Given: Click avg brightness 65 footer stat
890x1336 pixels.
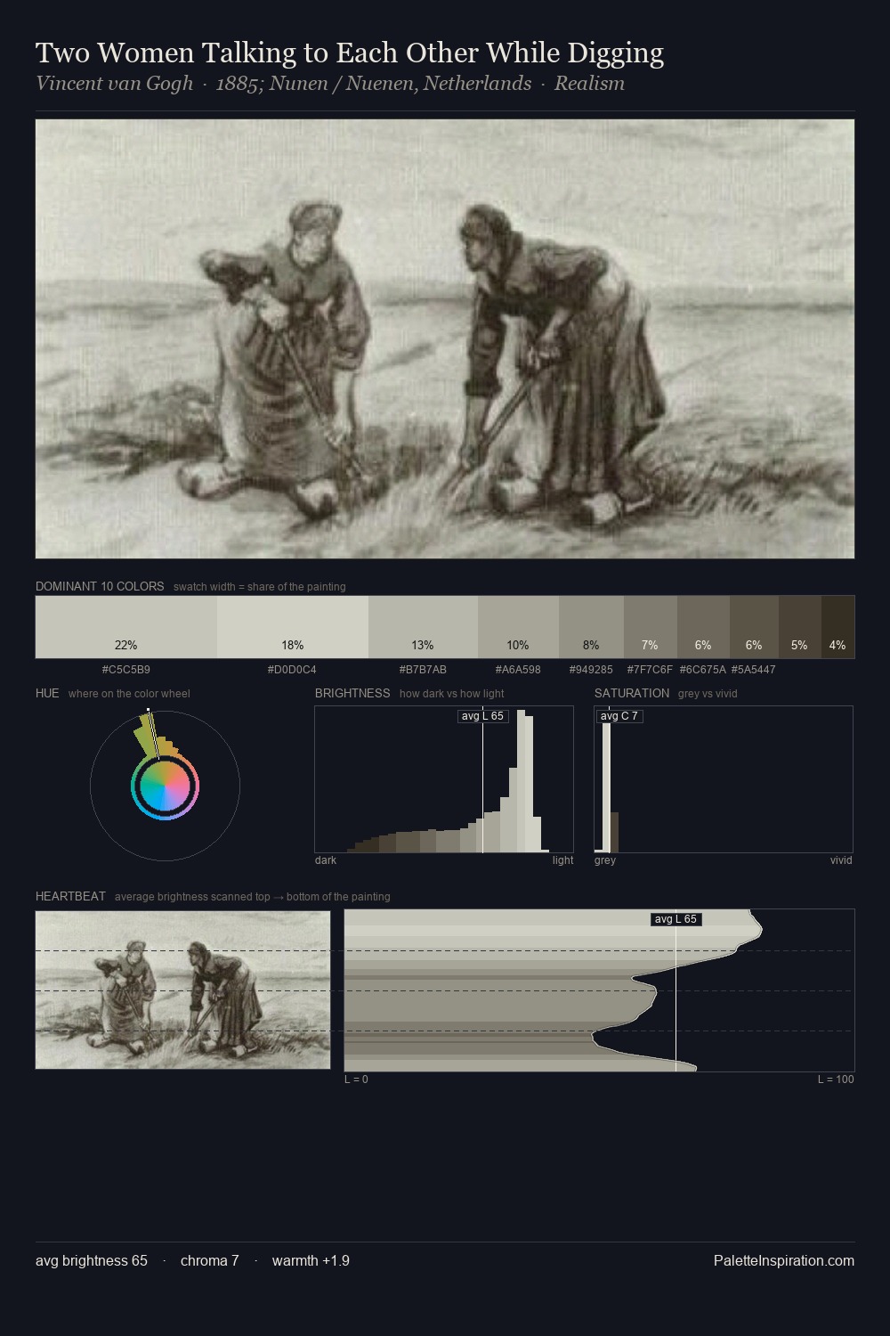Looking at the screenshot, I should coord(92,1260).
